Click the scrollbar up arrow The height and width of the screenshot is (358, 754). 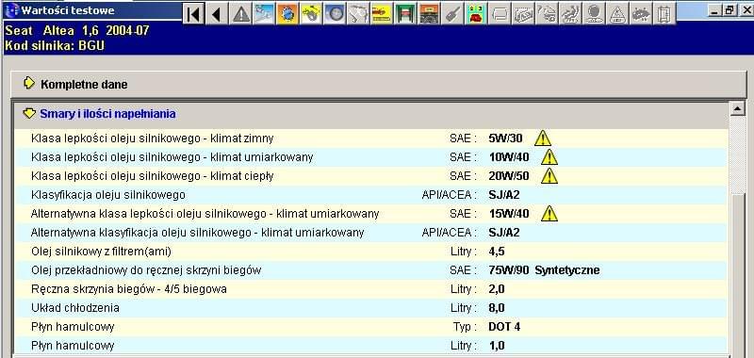point(737,108)
